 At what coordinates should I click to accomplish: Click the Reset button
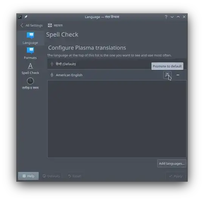(x=74, y=176)
